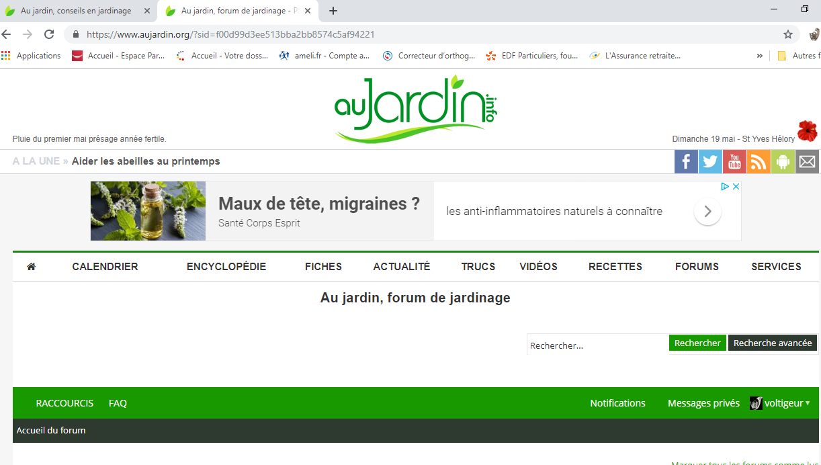Screen dimensions: 821x465
Task: Reload the page with refresh icon
Action: point(49,34)
